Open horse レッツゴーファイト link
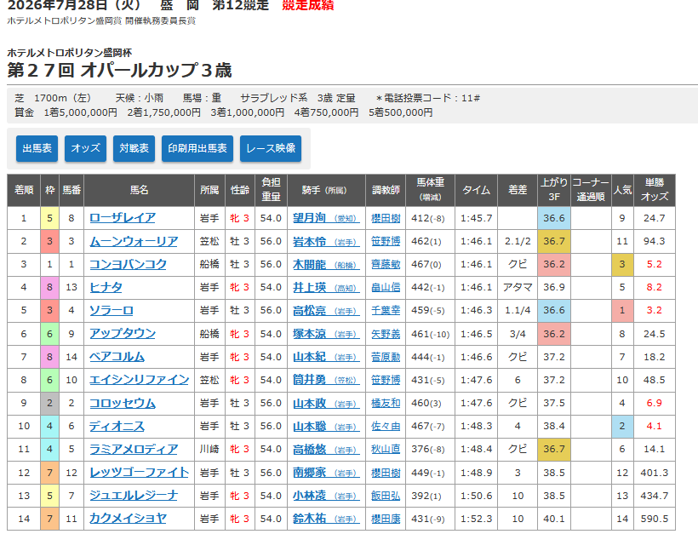698x534 pixels. tap(140, 473)
